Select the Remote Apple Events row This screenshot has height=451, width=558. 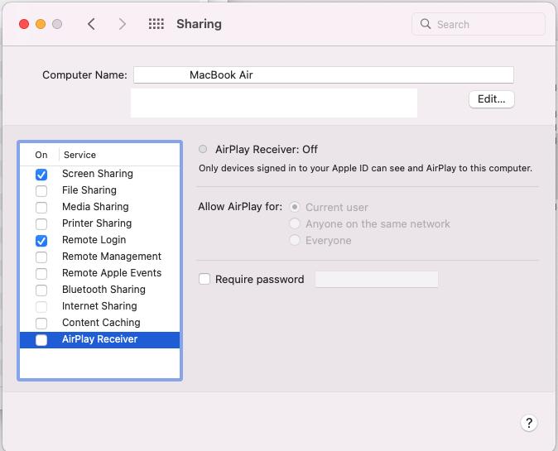pos(99,273)
